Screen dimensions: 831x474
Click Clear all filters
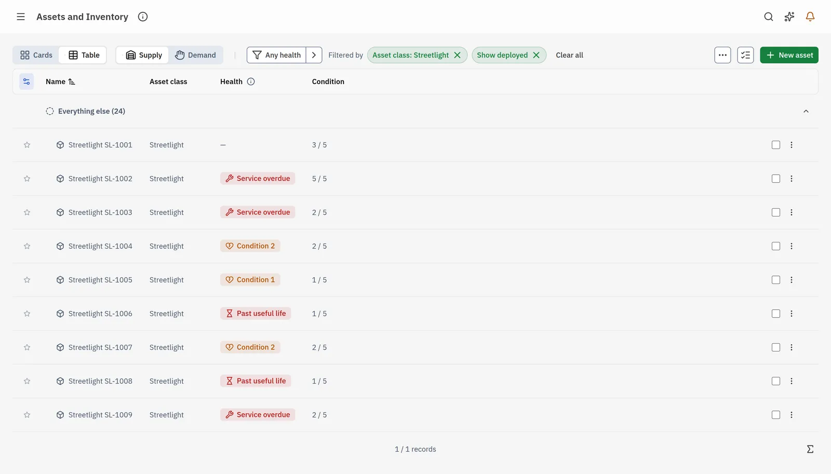pos(569,55)
